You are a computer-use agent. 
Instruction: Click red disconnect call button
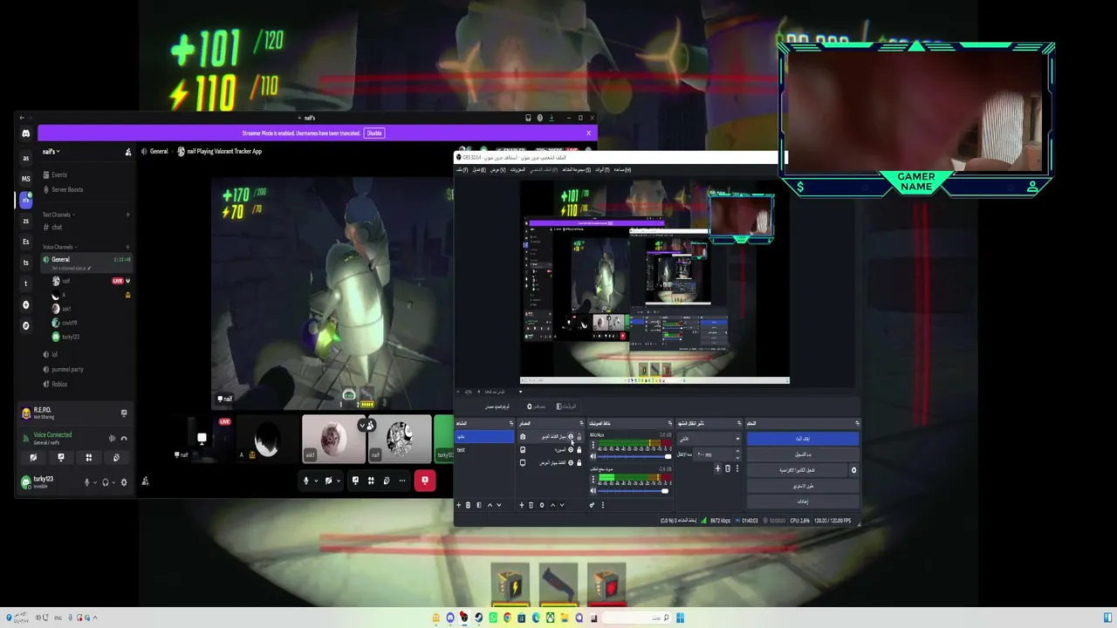click(425, 480)
